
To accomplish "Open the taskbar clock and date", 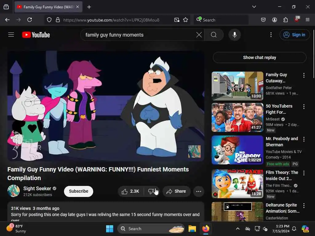I will coord(281,229).
